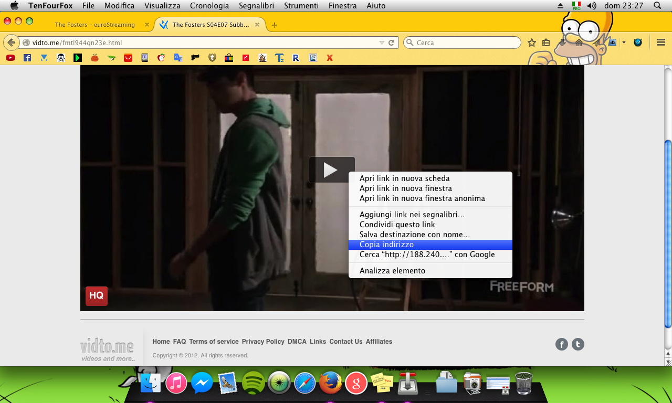Close the 'The Fosters S04E07' tab

point(257,25)
